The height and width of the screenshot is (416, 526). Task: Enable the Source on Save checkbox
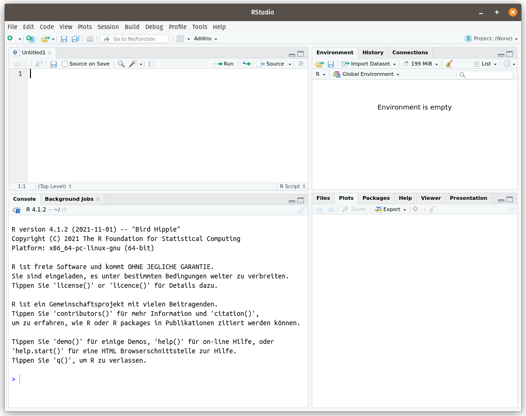click(x=65, y=64)
